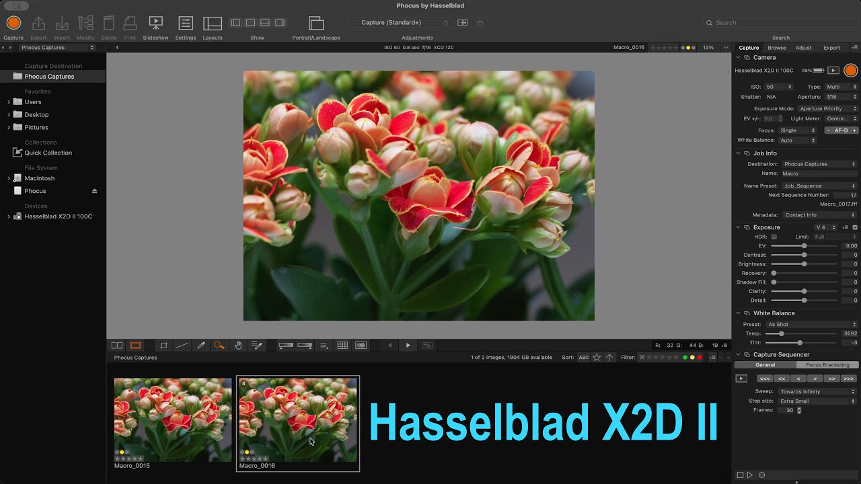Viewport: 861px width, 484px height.
Task: Select the Straighten line tool
Action: click(x=182, y=346)
